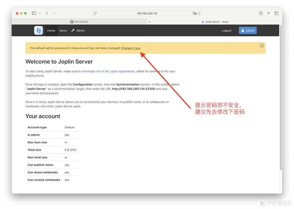
Task: Switch to the NAS7F9C8D tab
Action: point(79,22)
